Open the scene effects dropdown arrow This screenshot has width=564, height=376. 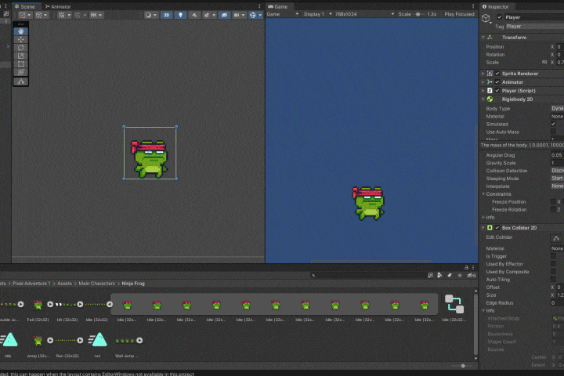[214, 15]
